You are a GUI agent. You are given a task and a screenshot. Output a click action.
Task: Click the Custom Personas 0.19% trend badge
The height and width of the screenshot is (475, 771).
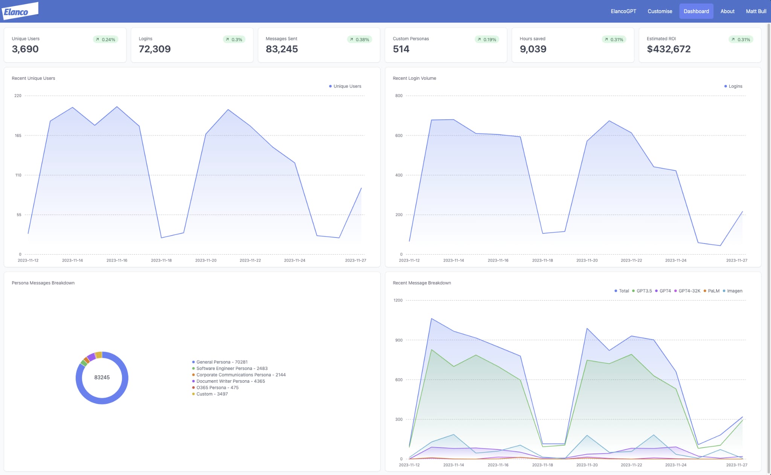pyautogui.click(x=487, y=40)
